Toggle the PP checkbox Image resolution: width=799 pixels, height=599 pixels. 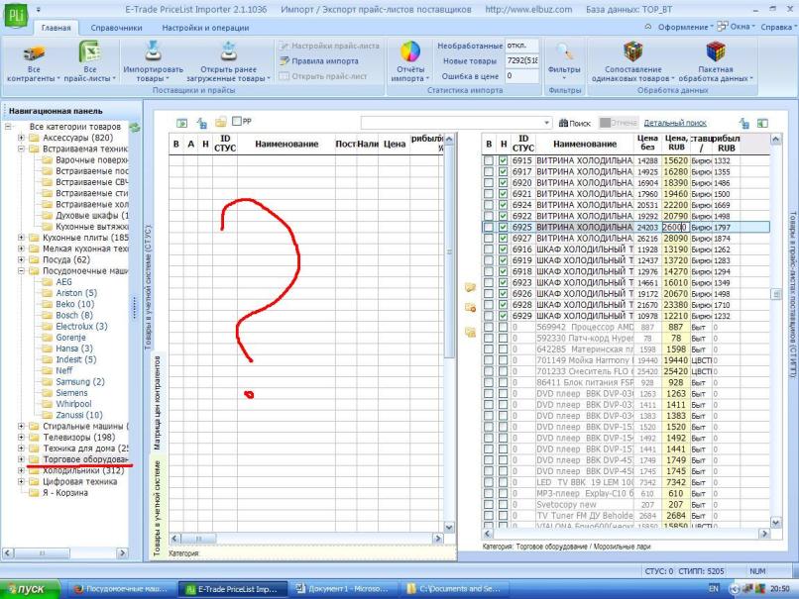pos(237,121)
